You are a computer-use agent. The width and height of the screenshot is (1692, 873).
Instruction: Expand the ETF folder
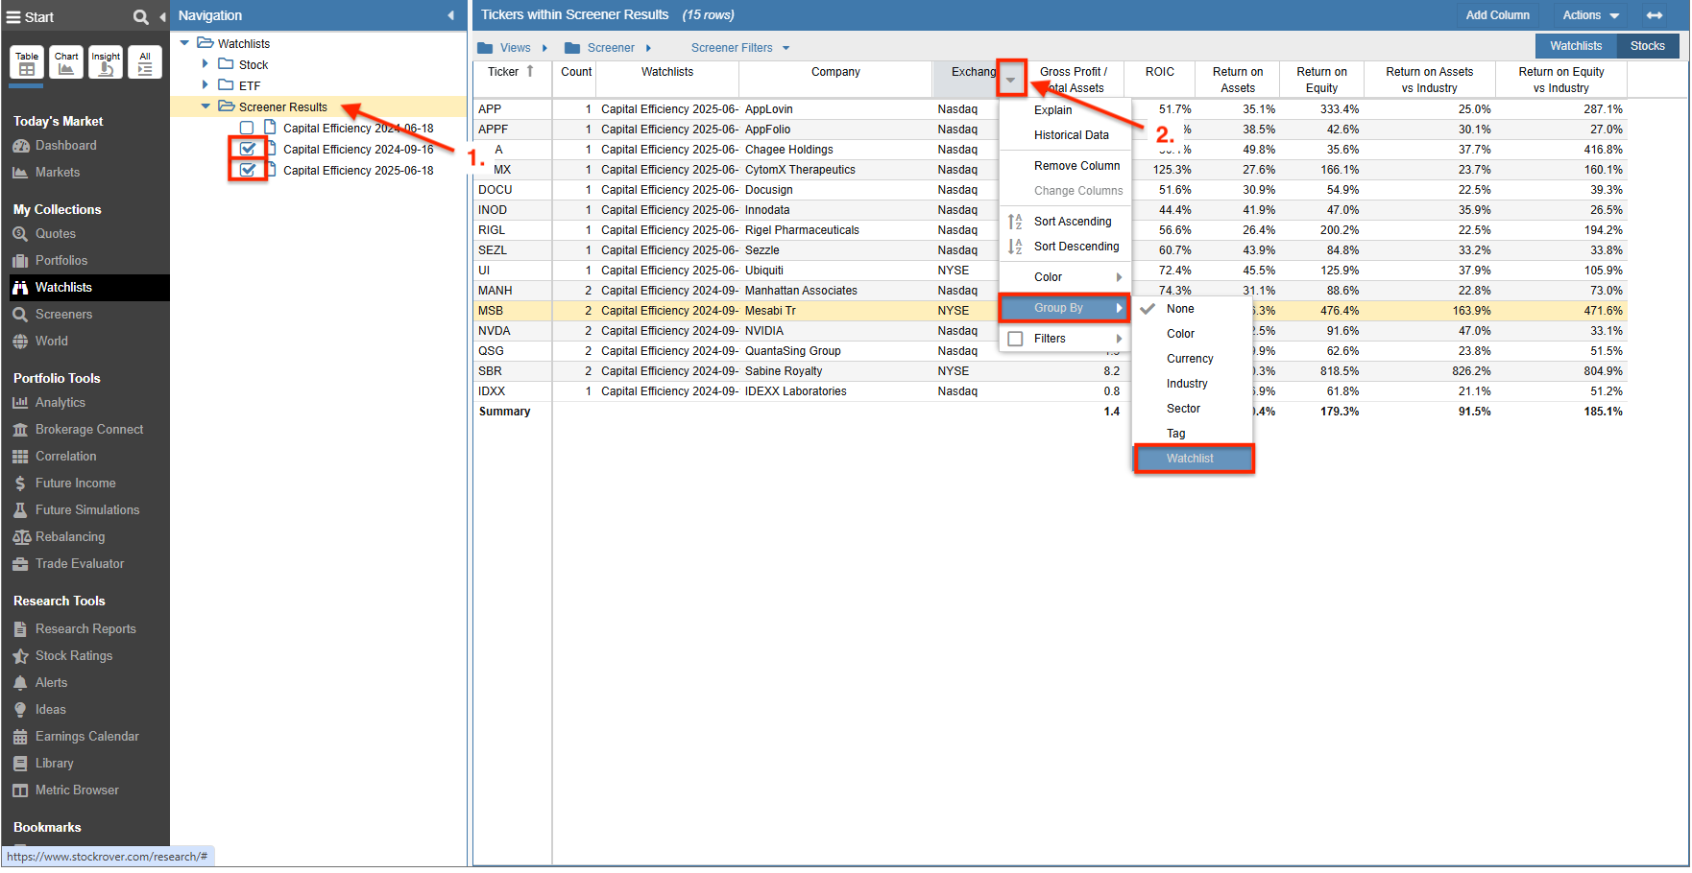tap(205, 85)
